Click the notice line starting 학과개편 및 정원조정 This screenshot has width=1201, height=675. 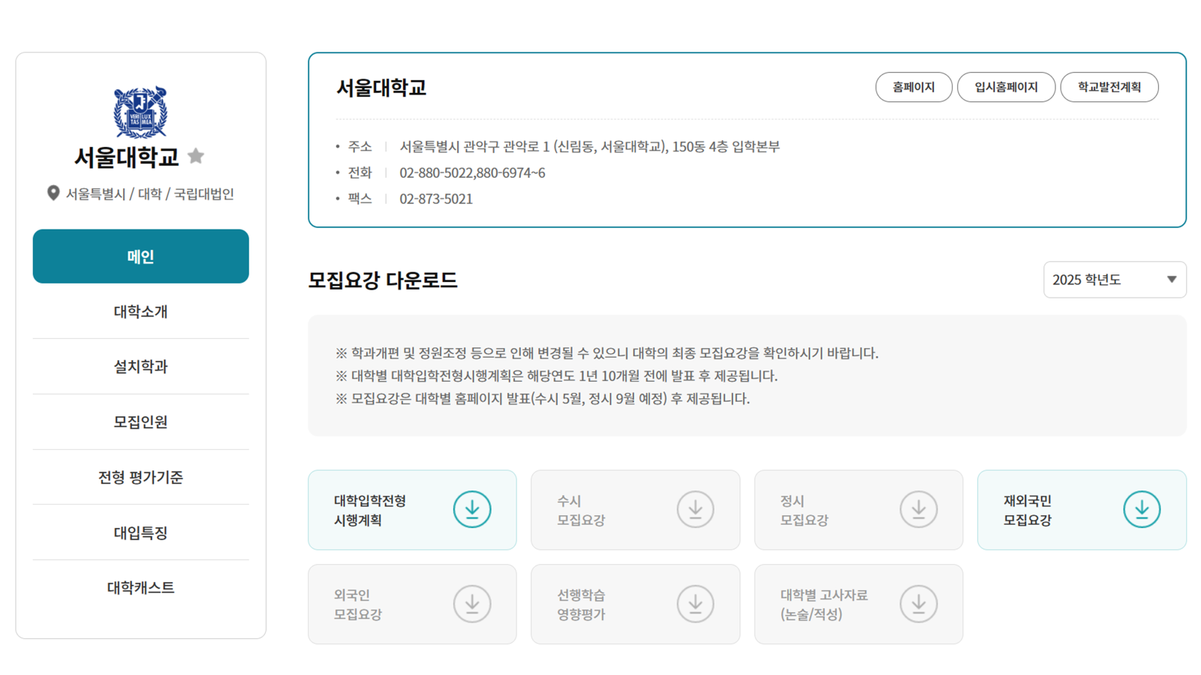click(607, 352)
